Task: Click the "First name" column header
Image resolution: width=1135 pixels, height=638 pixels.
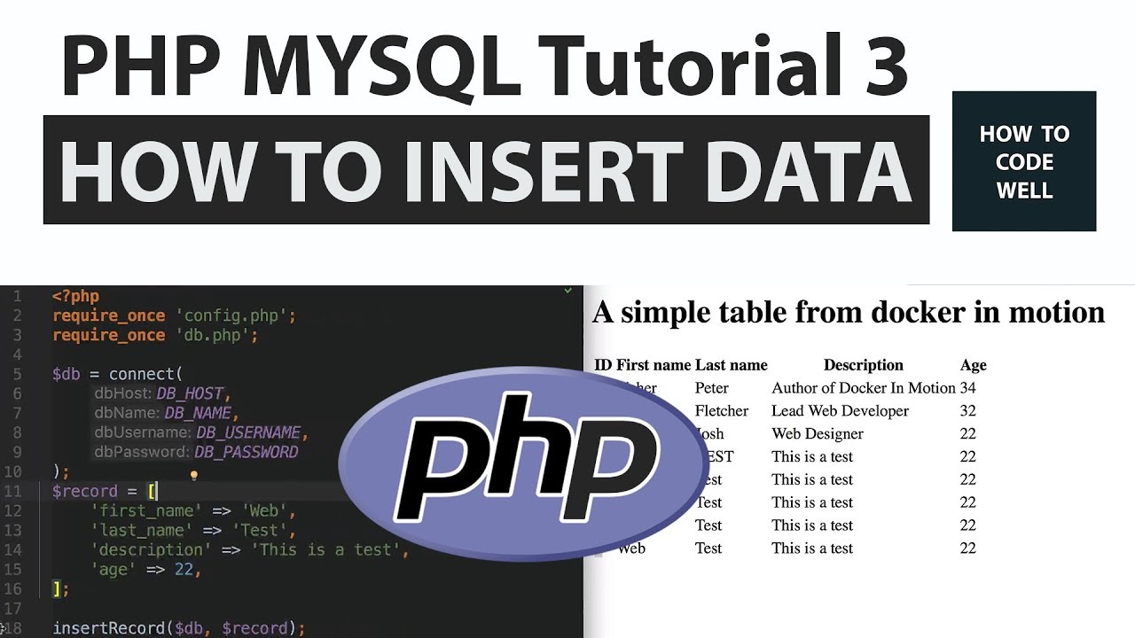Action: coord(654,365)
